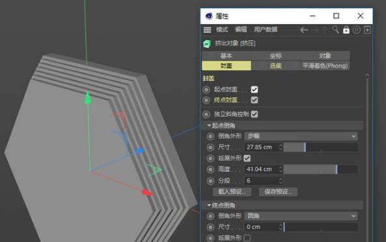Go back with the left arrow icon
This screenshot has height=242, width=386.
pyautogui.click(x=304, y=30)
